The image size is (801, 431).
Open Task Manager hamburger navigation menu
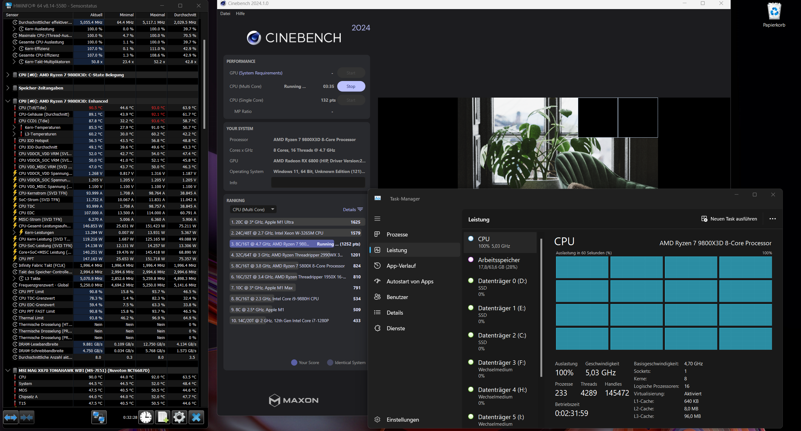[377, 219]
